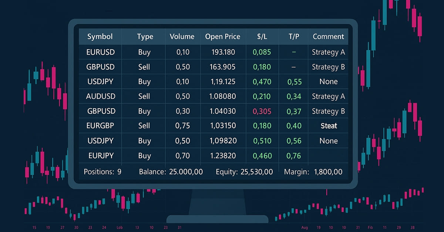Click open price 163.905
The image size is (444, 232).
(223, 67)
